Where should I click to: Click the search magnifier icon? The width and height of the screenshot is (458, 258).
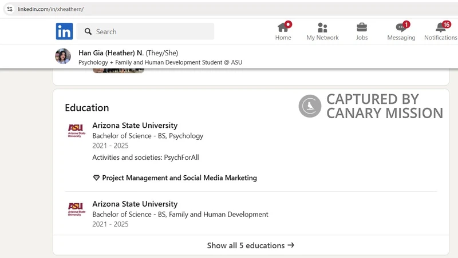tap(88, 31)
